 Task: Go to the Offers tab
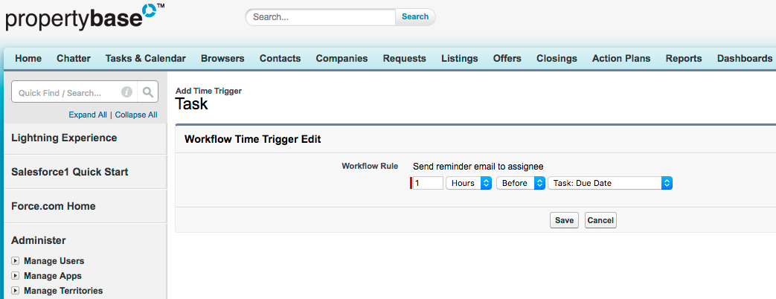(507, 59)
